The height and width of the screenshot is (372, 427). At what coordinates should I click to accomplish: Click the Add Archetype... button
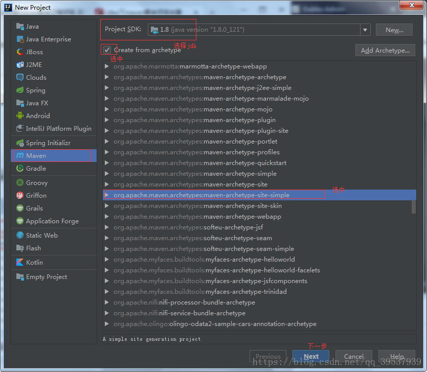click(x=385, y=51)
